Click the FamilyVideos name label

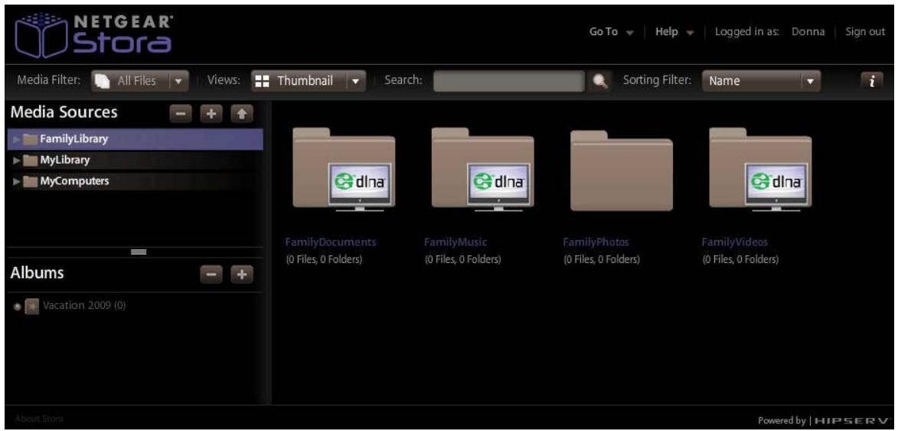pos(735,242)
